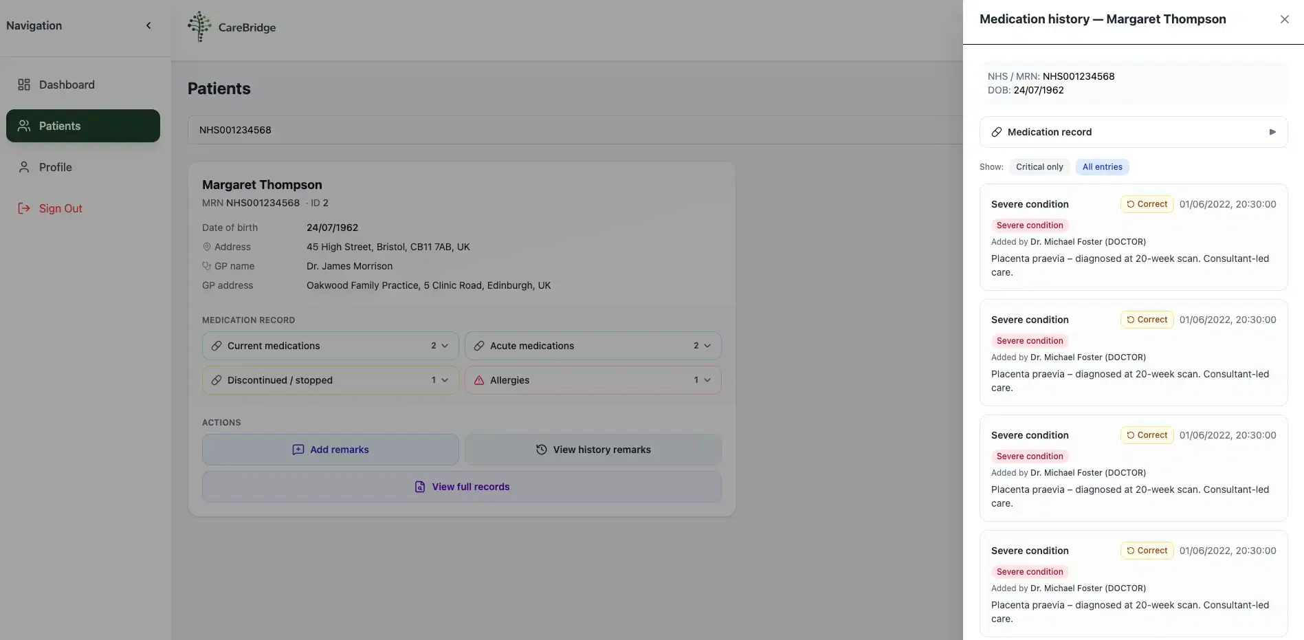Screen dimensions: 1304x640
Task: Click 45 High Street, Bristol address text
Action: 388,247
